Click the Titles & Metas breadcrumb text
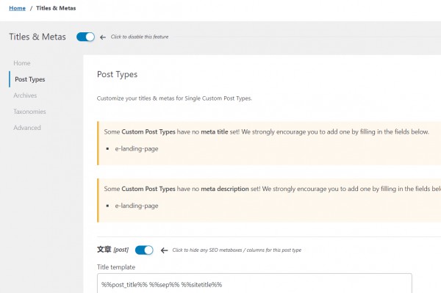The width and height of the screenshot is (441, 293). pos(56,8)
